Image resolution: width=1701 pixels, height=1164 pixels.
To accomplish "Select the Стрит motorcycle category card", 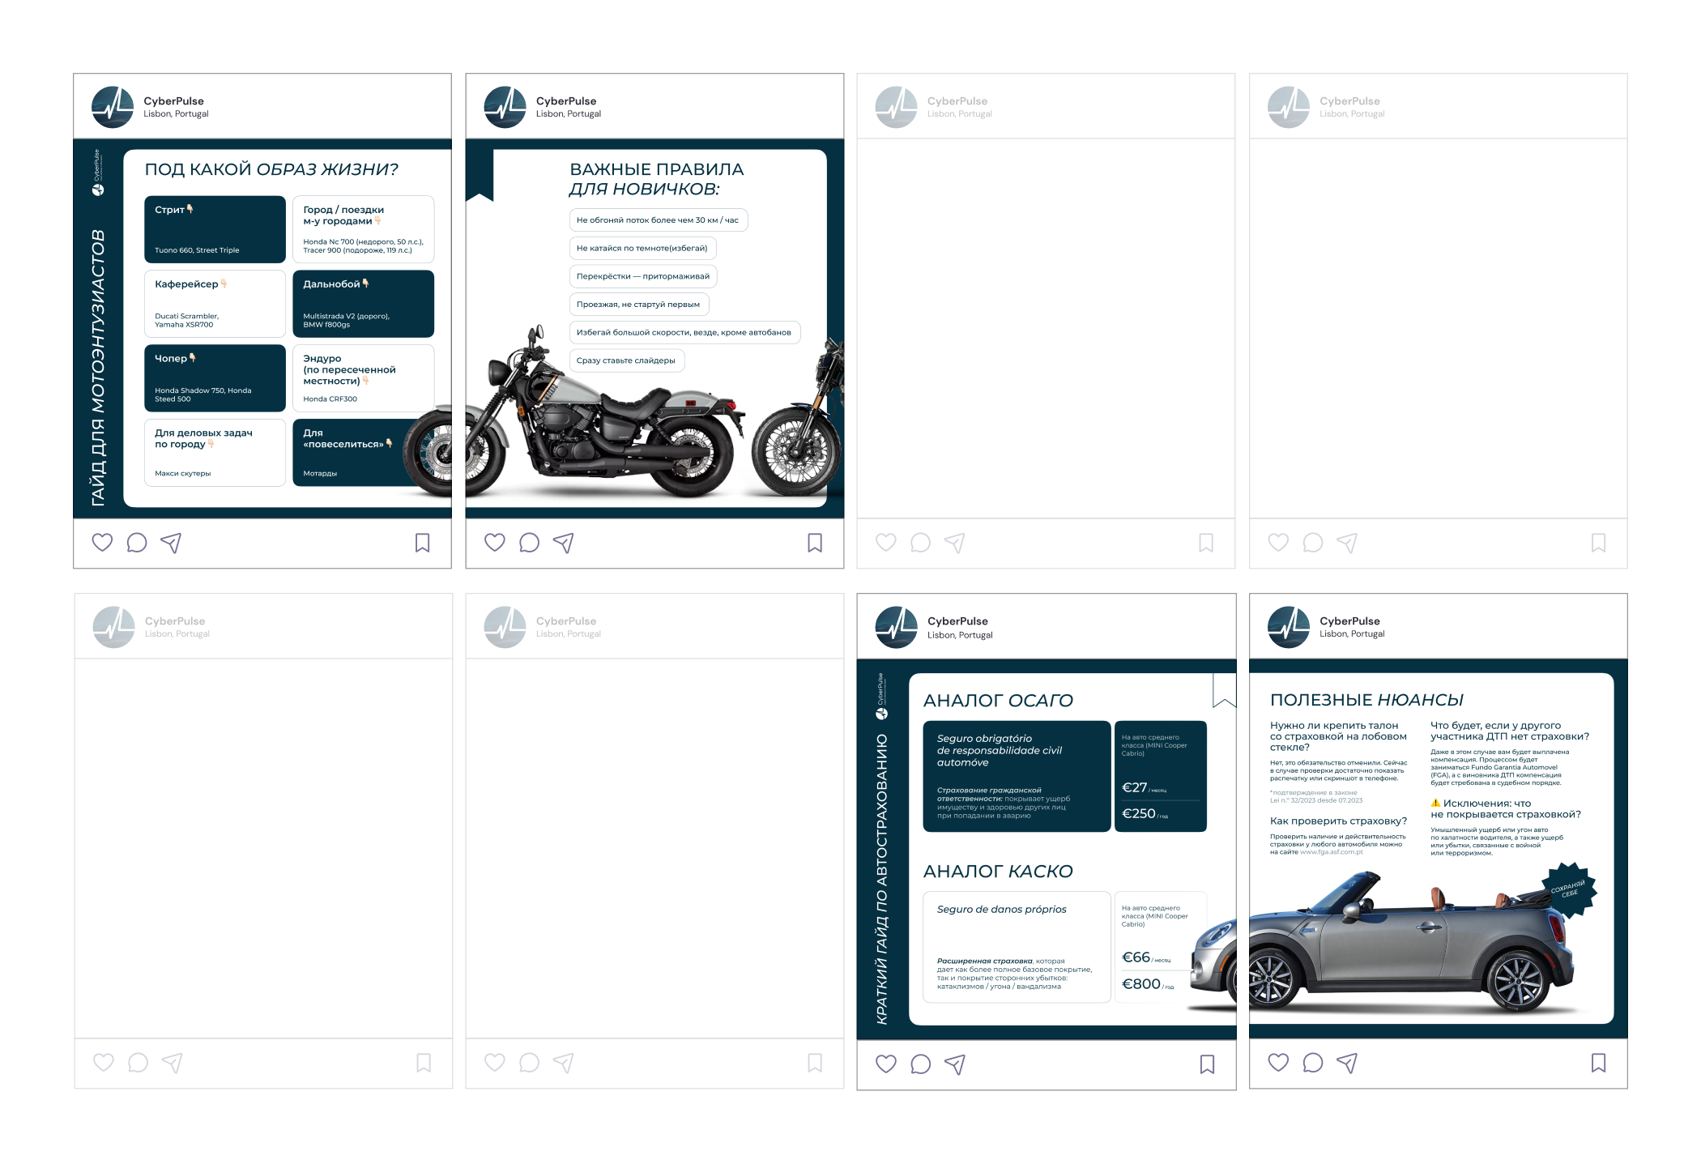I will click(x=215, y=229).
